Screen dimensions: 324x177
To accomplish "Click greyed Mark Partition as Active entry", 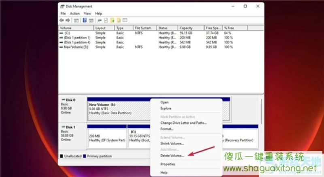I will pyautogui.click(x=178, y=117).
